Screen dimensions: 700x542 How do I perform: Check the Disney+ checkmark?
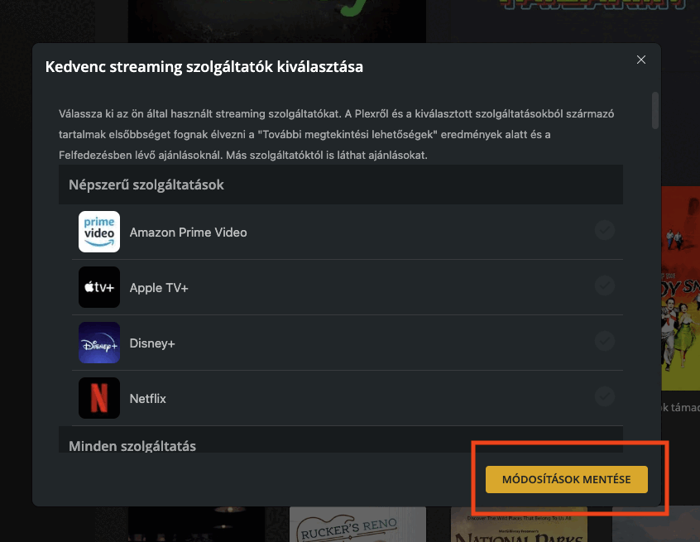pyautogui.click(x=605, y=341)
